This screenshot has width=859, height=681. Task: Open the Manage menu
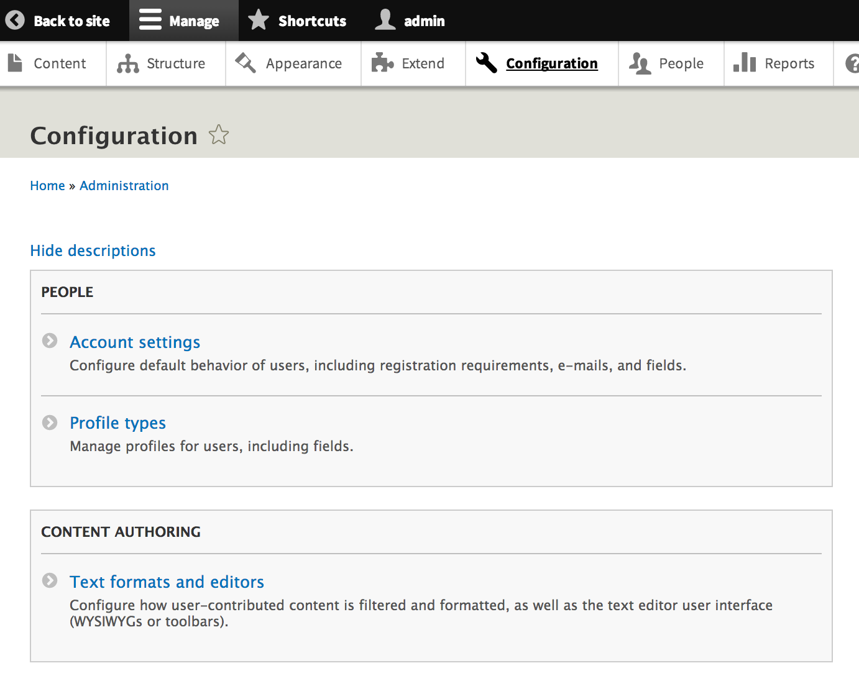pyautogui.click(x=183, y=20)
